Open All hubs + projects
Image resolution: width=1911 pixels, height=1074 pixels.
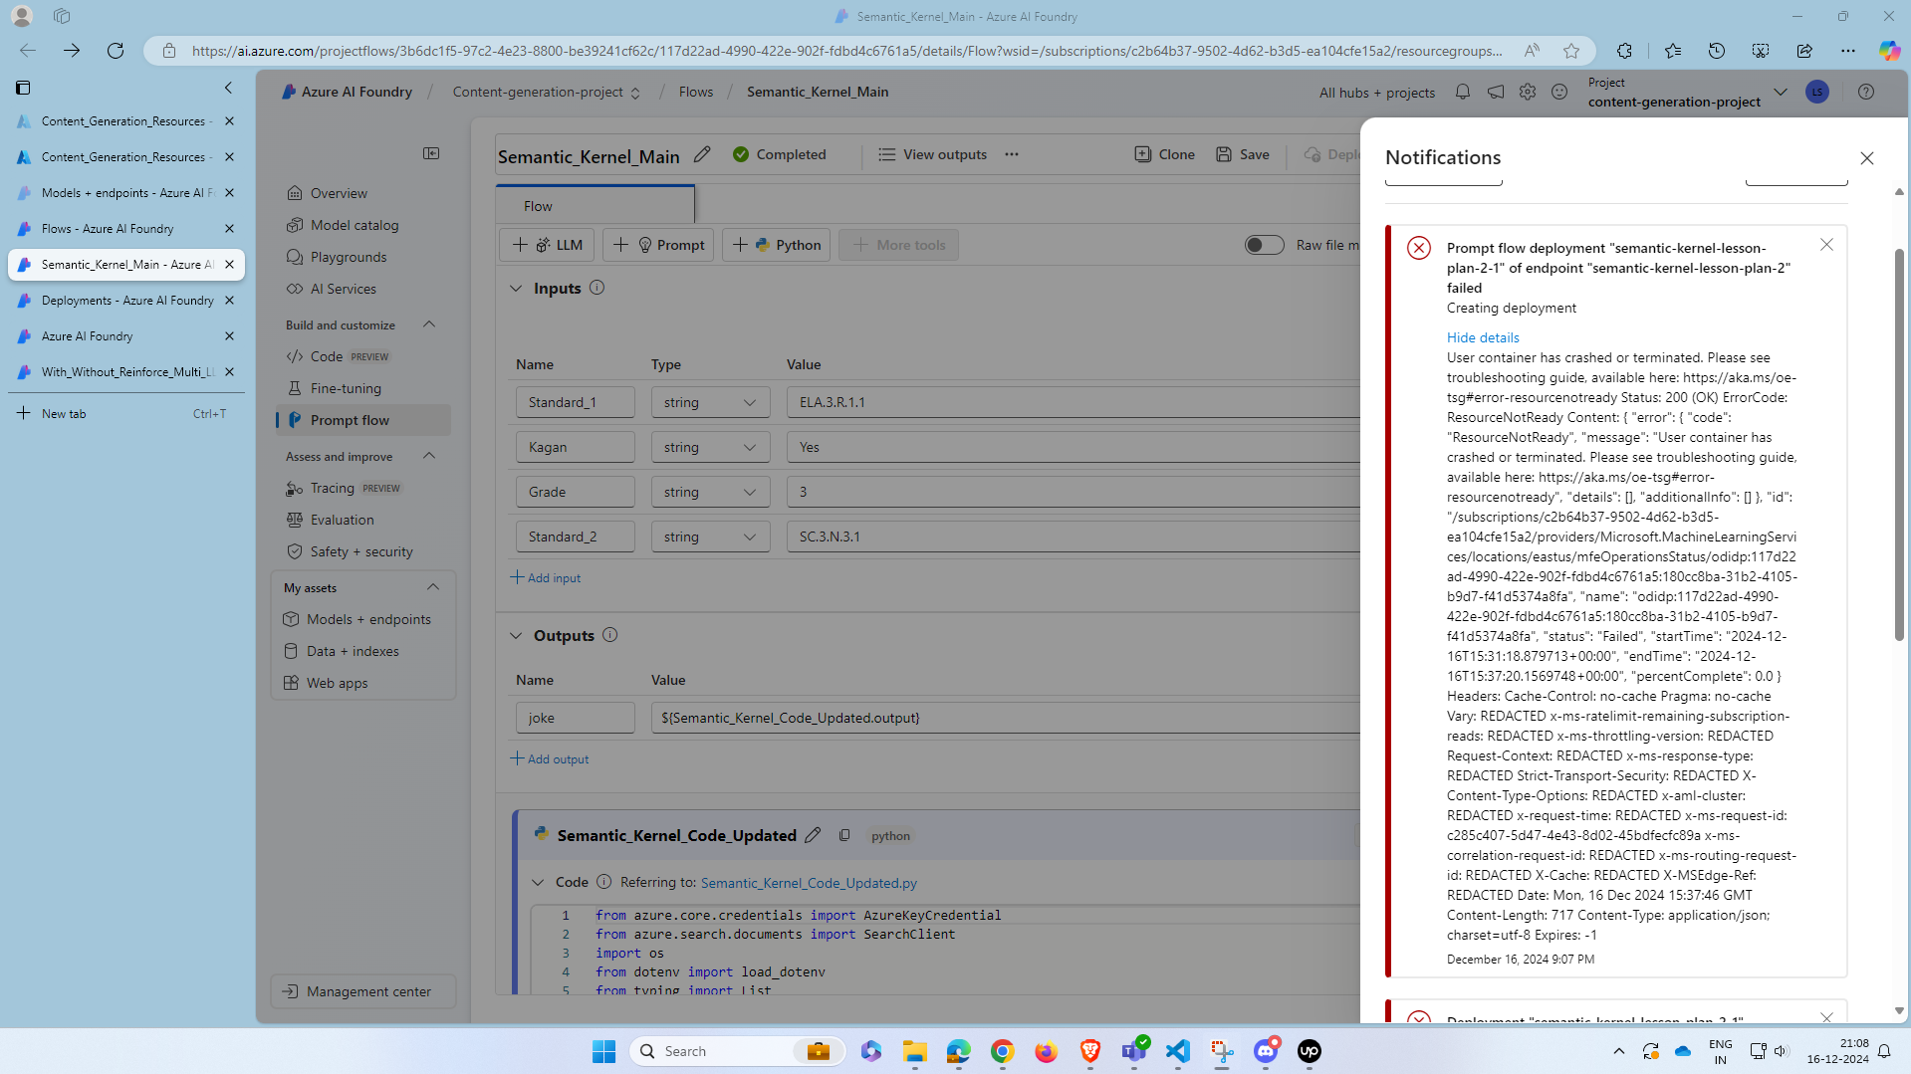[x=1377, y=93]
